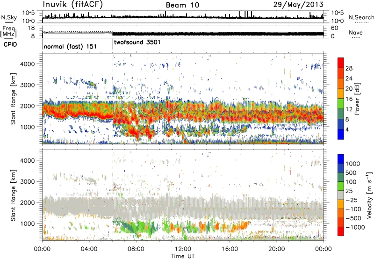Click the title text "Inuvik (fitACF)"
The image size is (374, 259).
(x=73, y=5)
